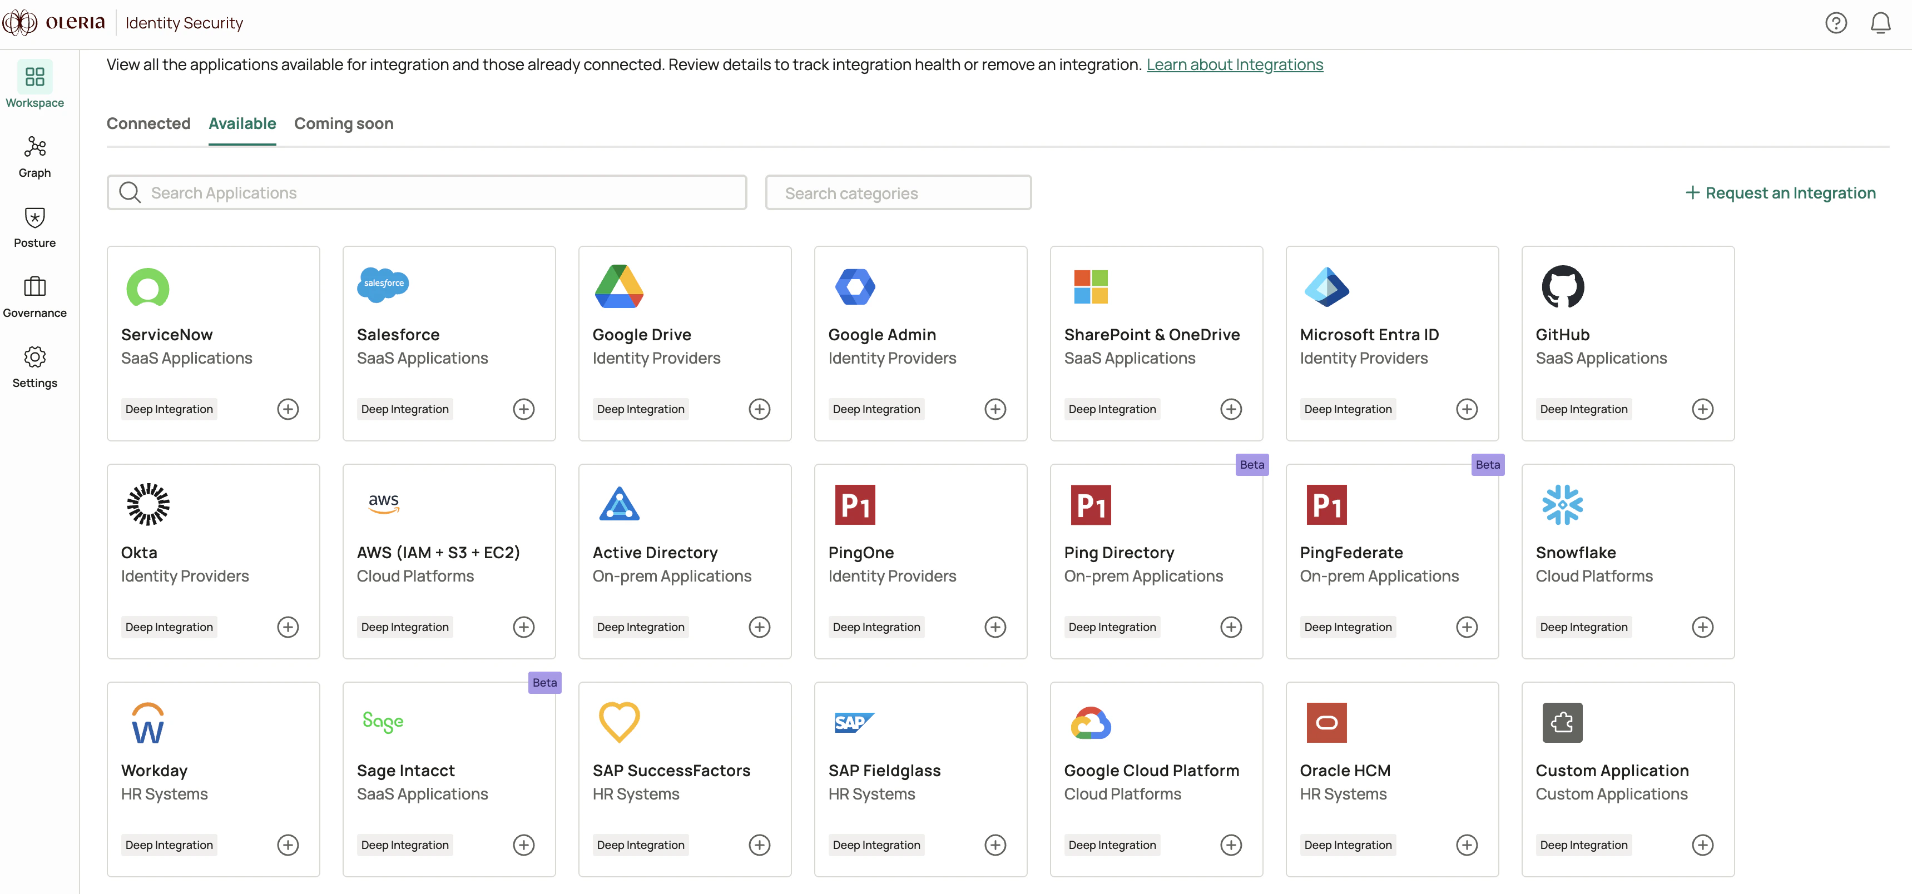Screen dimensions: 1912x894
Task: Click the Custom Application puzzle icon
Action: tap(1562, 723)
